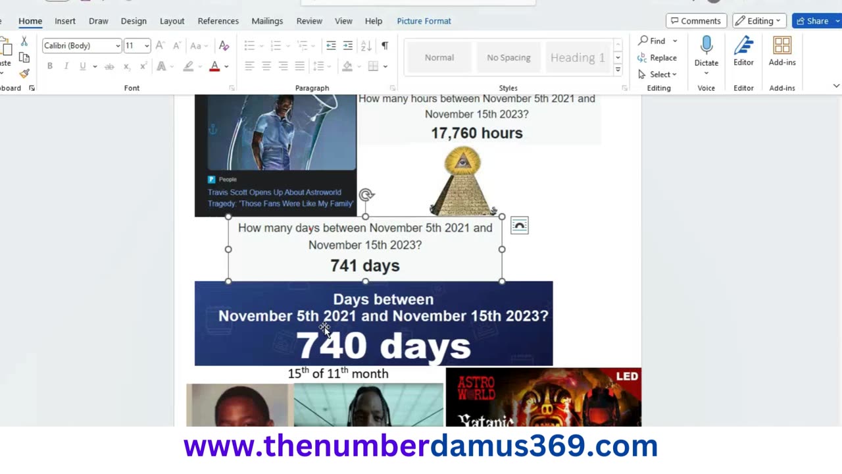Open the Mailings tab
842x474 pixels.
[x=267, y=21]
